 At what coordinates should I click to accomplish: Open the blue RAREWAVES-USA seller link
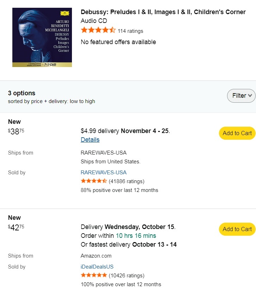pos(103,173)
